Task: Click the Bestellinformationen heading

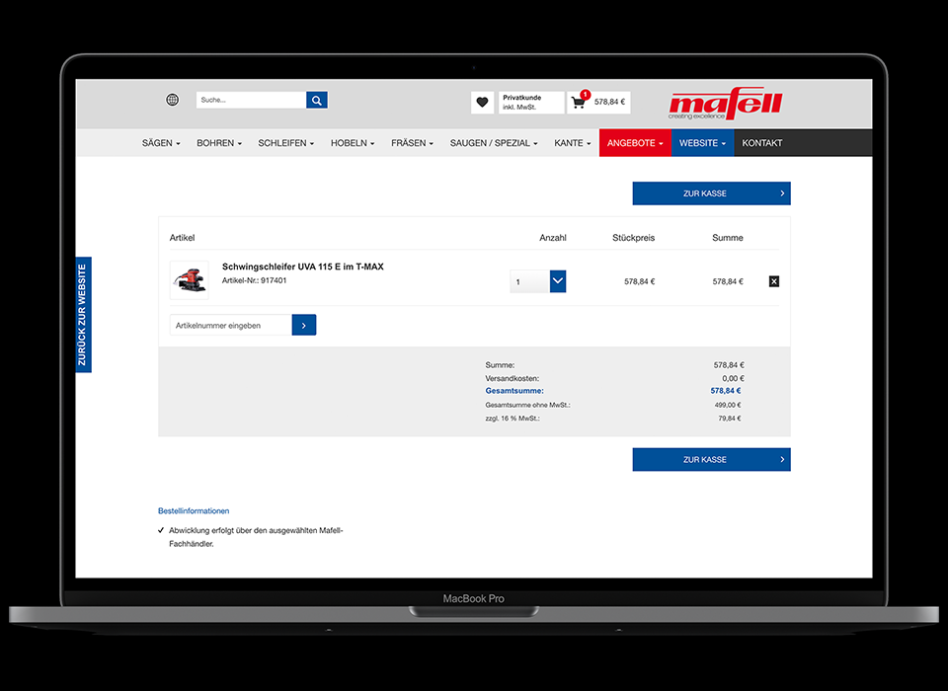Action: [194, 510]
